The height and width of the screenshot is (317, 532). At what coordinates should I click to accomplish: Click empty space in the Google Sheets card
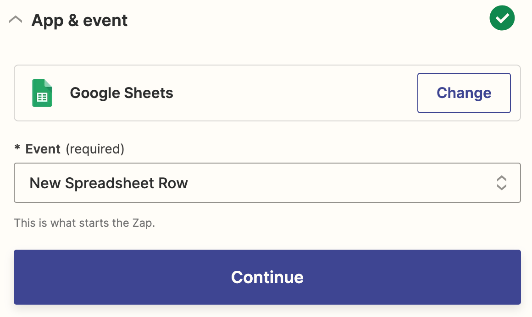click(x=294, y=93)
